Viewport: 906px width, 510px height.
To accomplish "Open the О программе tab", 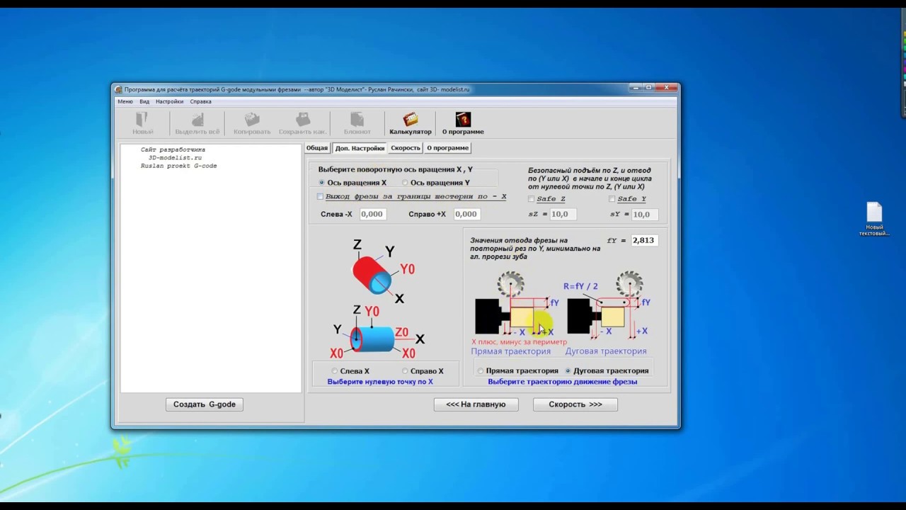I will pyautogui.click(x=448, y=148).
